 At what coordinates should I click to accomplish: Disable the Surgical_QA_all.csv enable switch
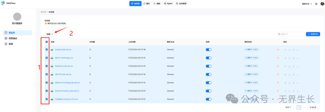[x=209, y=49]
